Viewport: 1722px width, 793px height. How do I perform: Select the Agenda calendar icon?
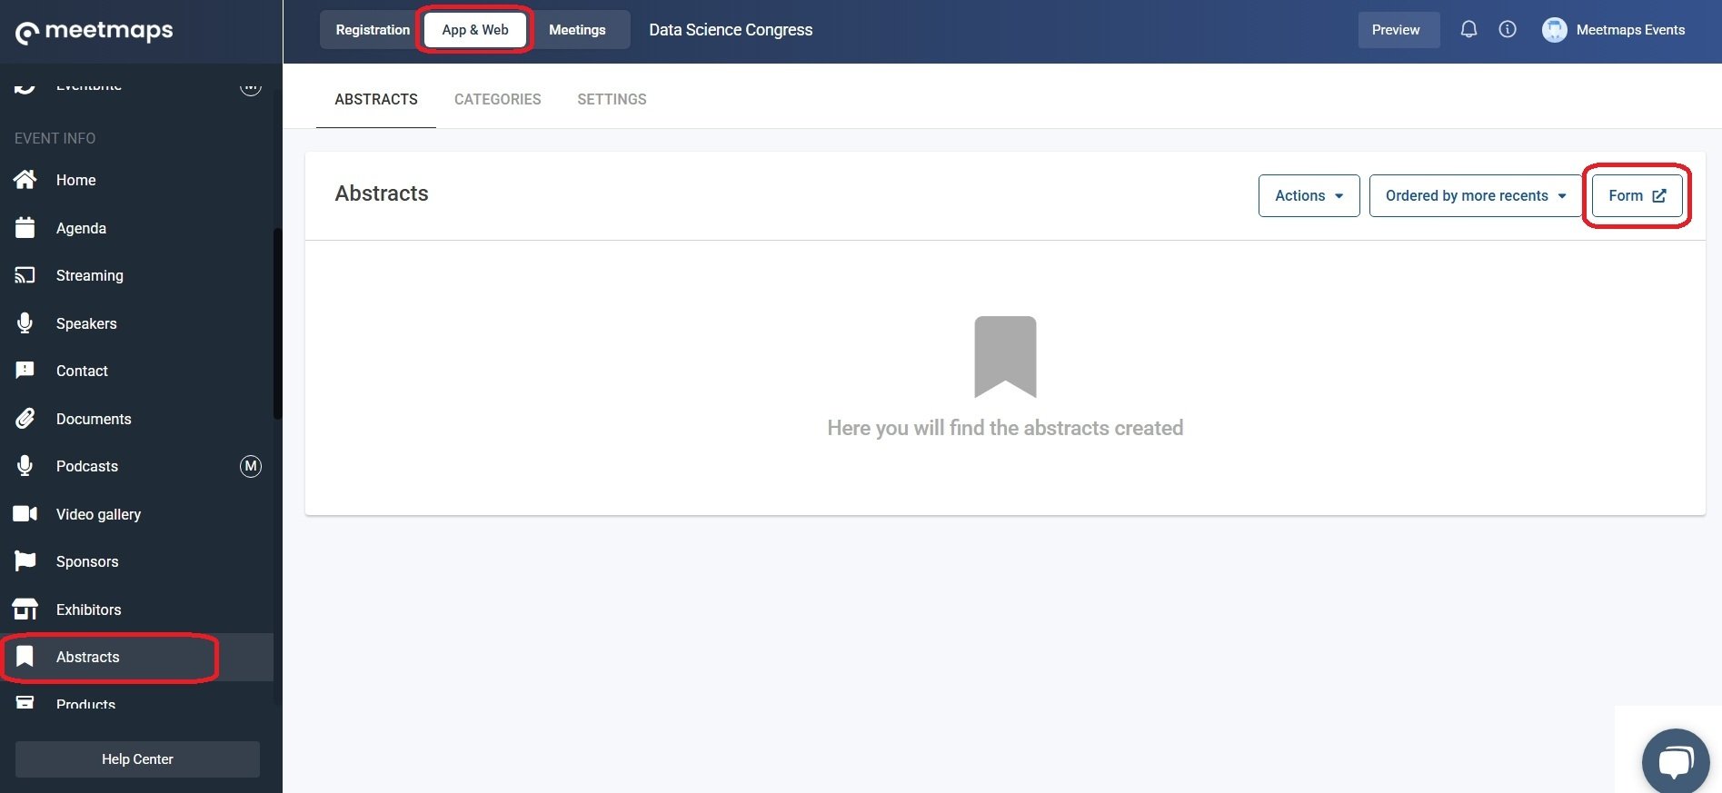(x=25, y=227)
